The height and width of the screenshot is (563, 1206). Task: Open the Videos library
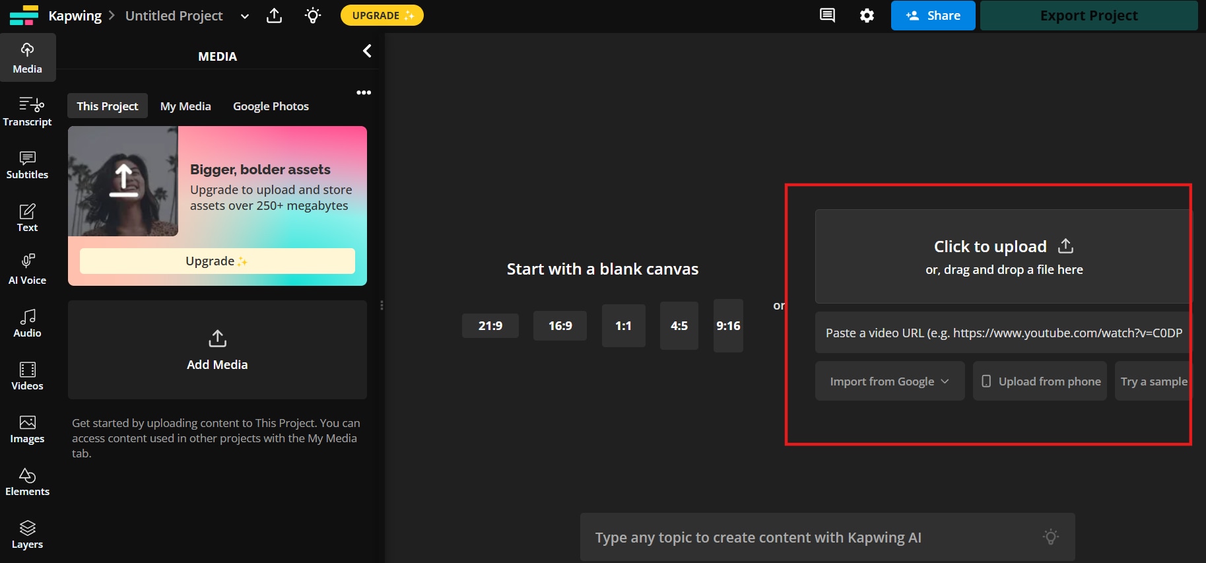pyautogui.click(x=28, y=376)
